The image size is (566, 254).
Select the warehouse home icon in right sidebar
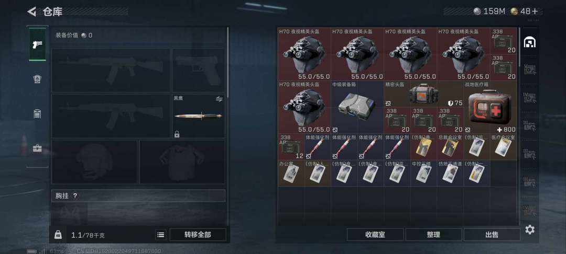[529, 42]
